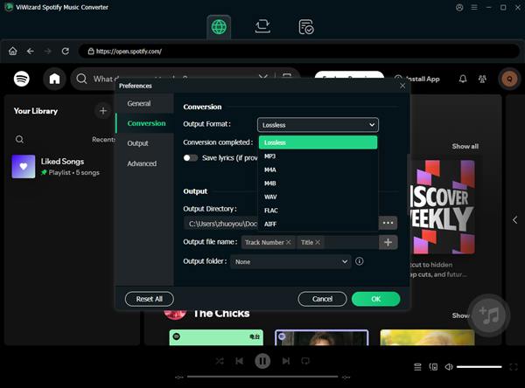Click the browser home icon
Image resolution: width=525 pixels, height=388 pixels.
pyautogui.click(x=13, y=52)
